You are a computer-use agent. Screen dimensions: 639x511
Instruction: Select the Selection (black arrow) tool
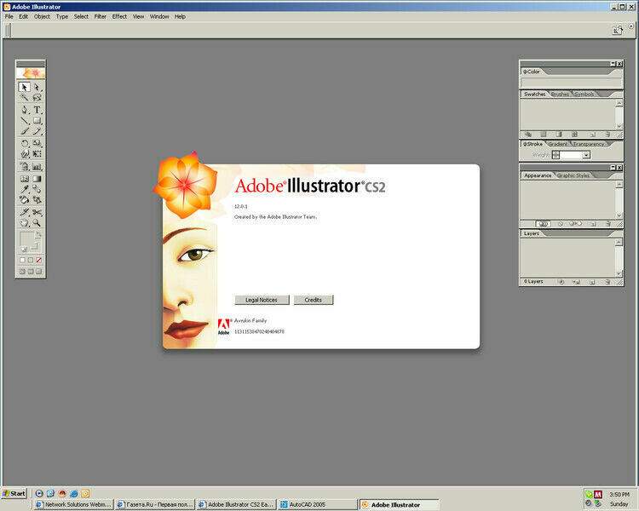click(24, 87)
